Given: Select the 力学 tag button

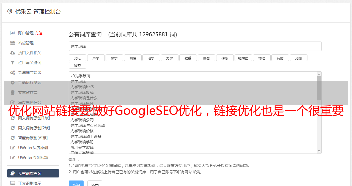Looking at the screenshot, I should click(169, 58).
